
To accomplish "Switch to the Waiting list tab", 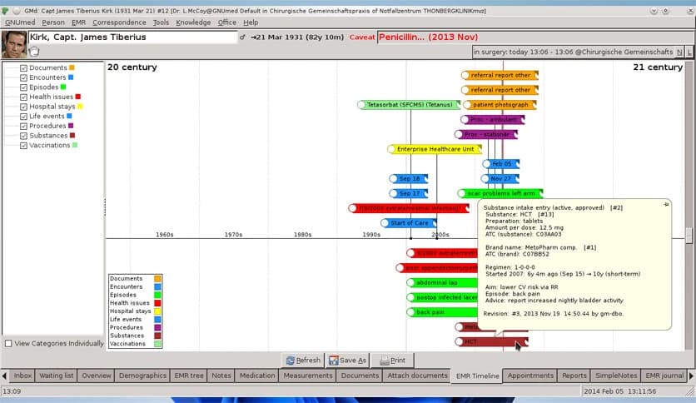I will (57, 376).
